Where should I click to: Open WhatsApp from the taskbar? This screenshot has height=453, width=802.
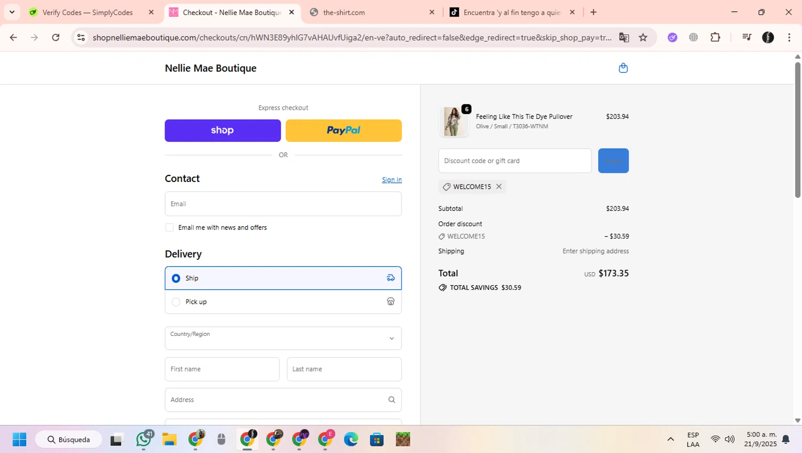click(144, 440)
